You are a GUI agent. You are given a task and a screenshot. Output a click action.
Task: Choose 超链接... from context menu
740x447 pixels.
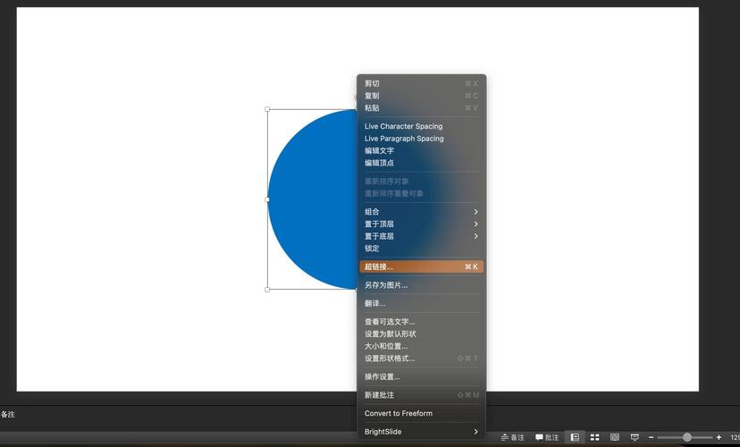[421, 266]
